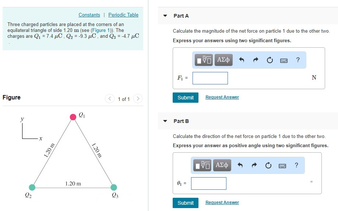Reset Part A answer with circular arrow
Image resolution: width=338 pixels, height=211 pixels.
click(270, 60)
